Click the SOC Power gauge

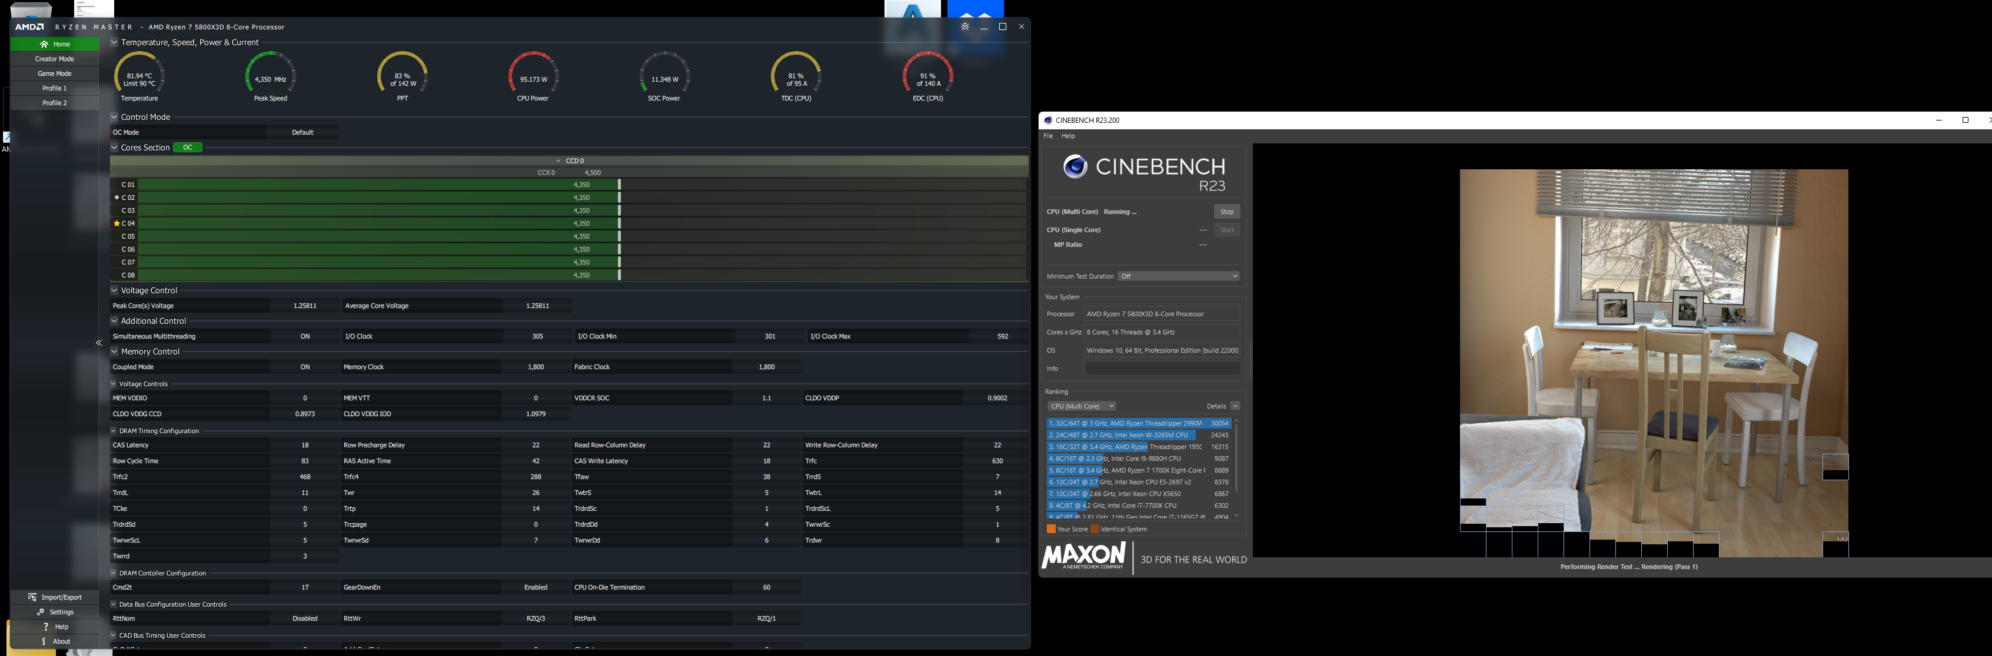coord(665,76)
